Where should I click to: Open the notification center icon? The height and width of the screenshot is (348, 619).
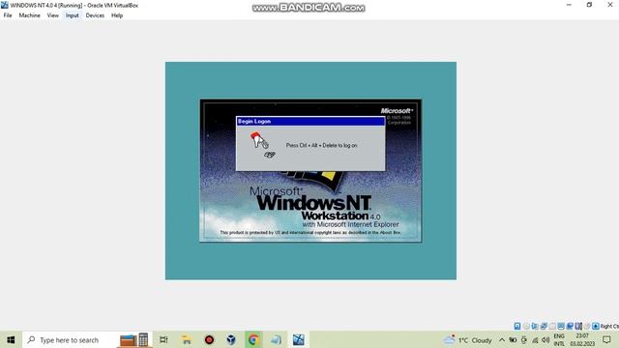point(606,339)
